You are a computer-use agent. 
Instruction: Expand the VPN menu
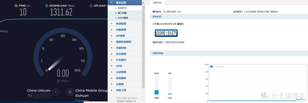(125, 66)
